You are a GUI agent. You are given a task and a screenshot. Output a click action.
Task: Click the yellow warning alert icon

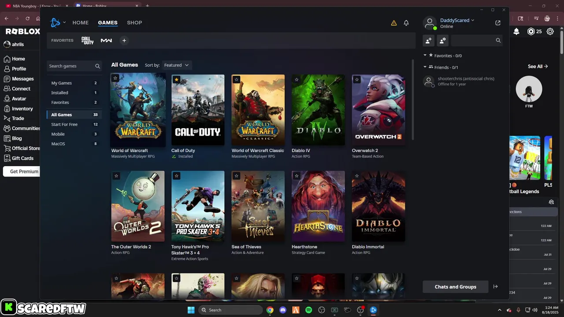(x=394, y=23)
